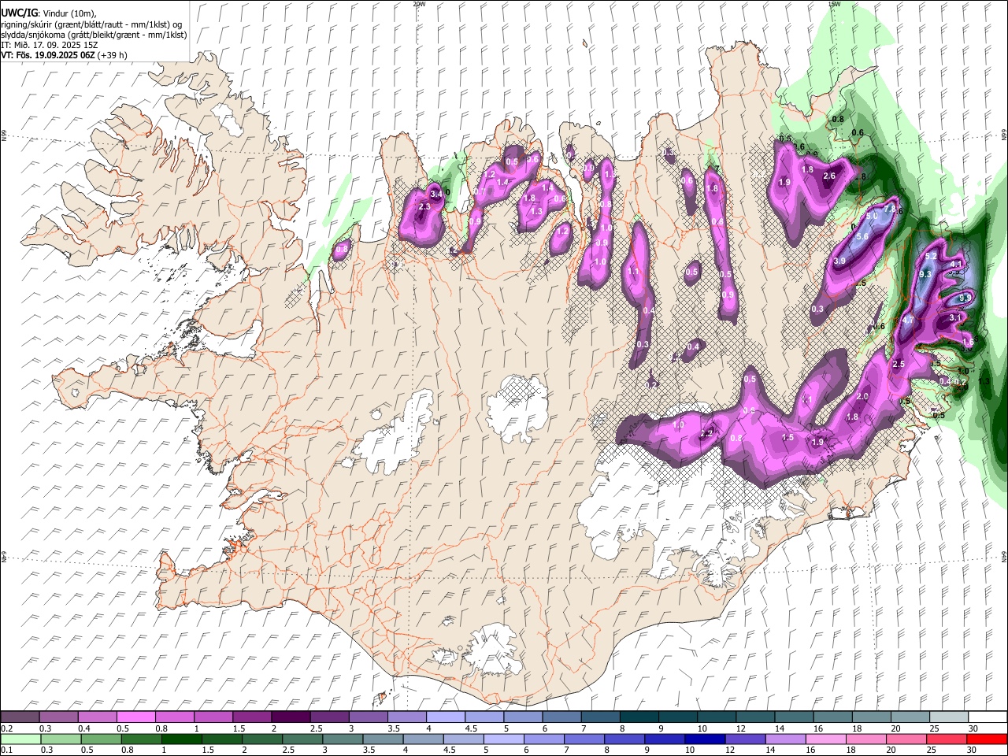Click the upper legend swatch labeled 8
The height and width of the screenshot is (756, 1008).
[637, 717]
